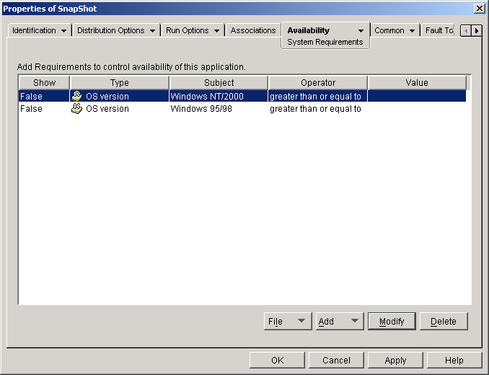Open the File dropdown button
The image size is (489, 375).
pyautogui.click(x=288, y=321)
